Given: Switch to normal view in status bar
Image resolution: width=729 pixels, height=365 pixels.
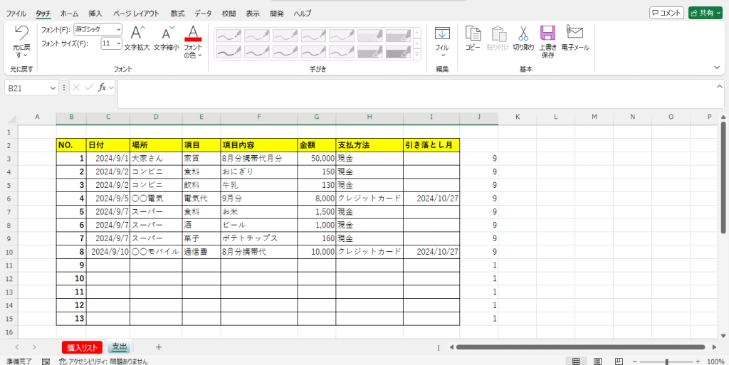Looking at the screenshot, I should (x=575, y=361).
